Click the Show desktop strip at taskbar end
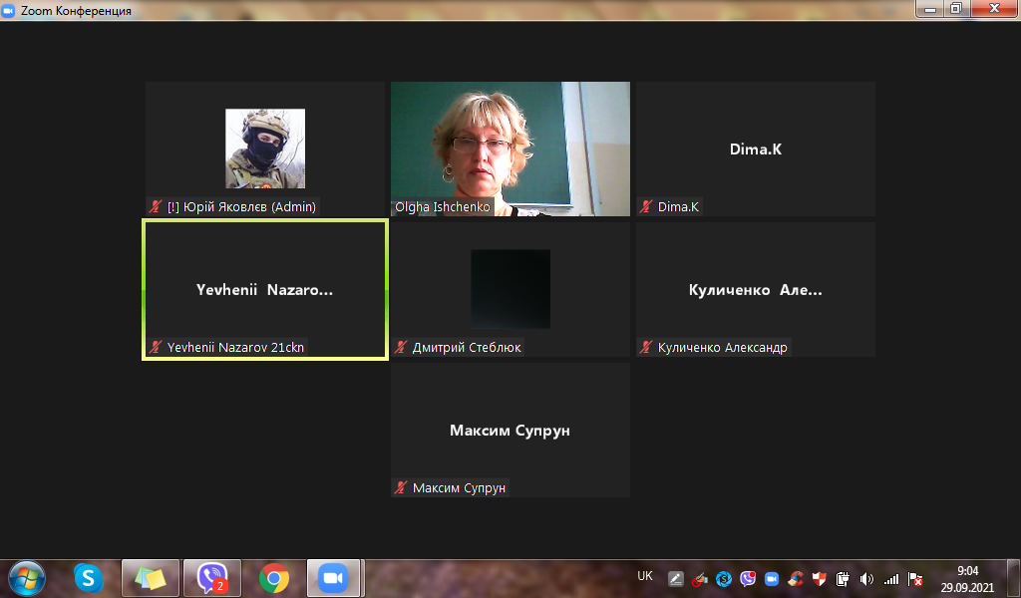The height and width of the screenshot is (598, 1021). 1014,578
